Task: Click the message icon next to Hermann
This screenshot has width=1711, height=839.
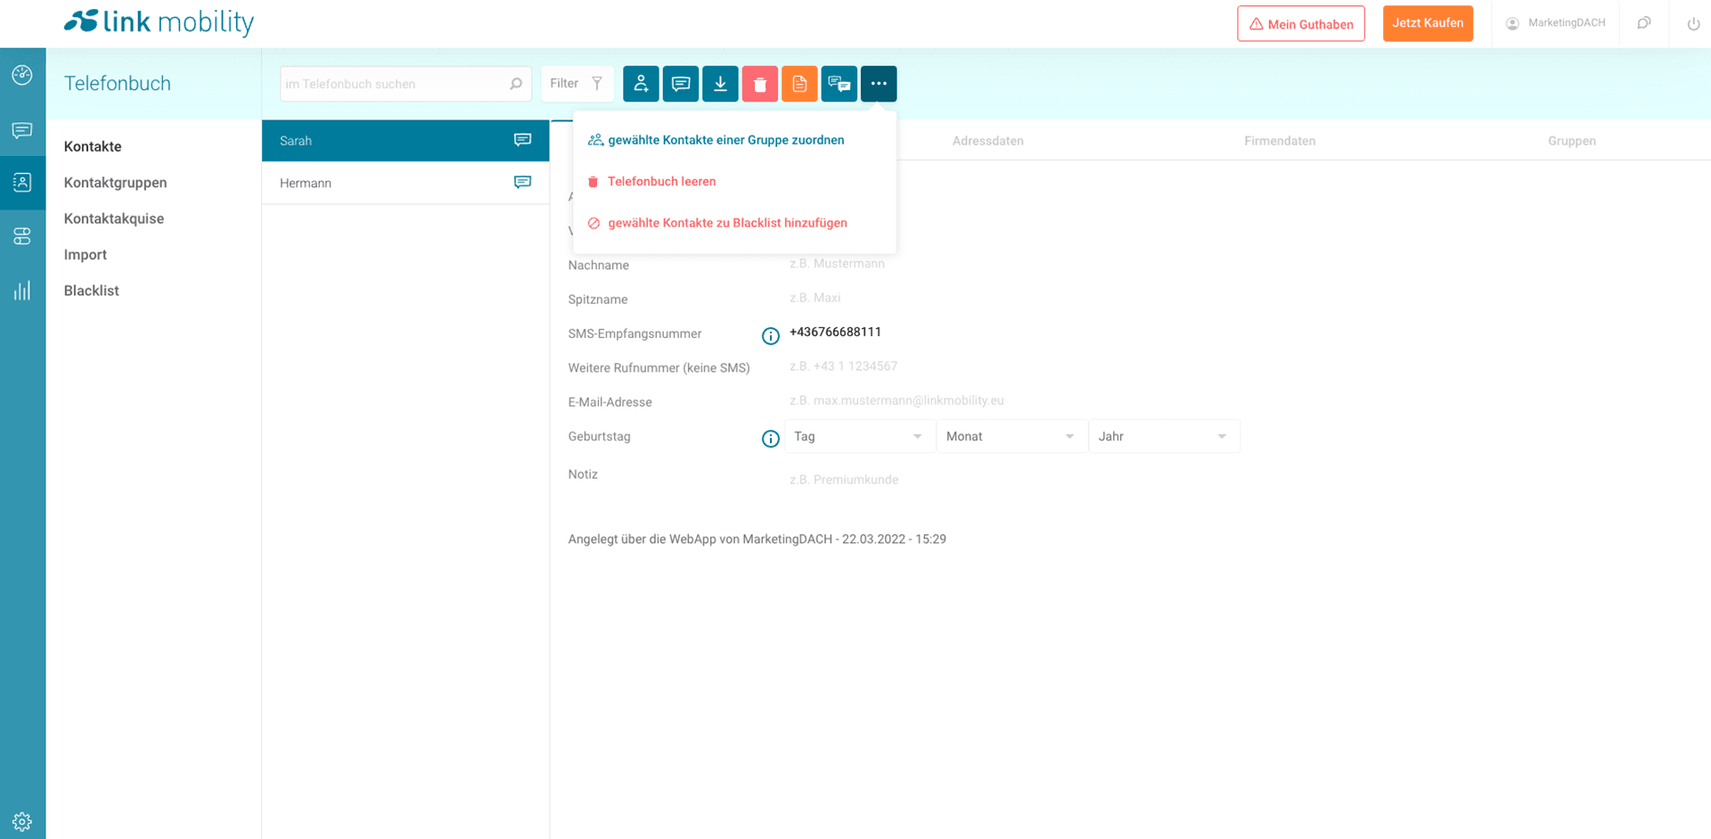Action: click(x=522, y=183)
